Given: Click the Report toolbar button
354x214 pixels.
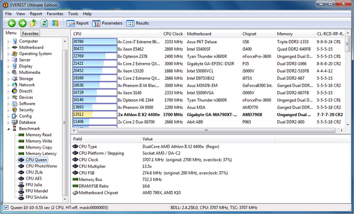Looking at the screenshot, I should pyautogui.click(x=78, y=23).
